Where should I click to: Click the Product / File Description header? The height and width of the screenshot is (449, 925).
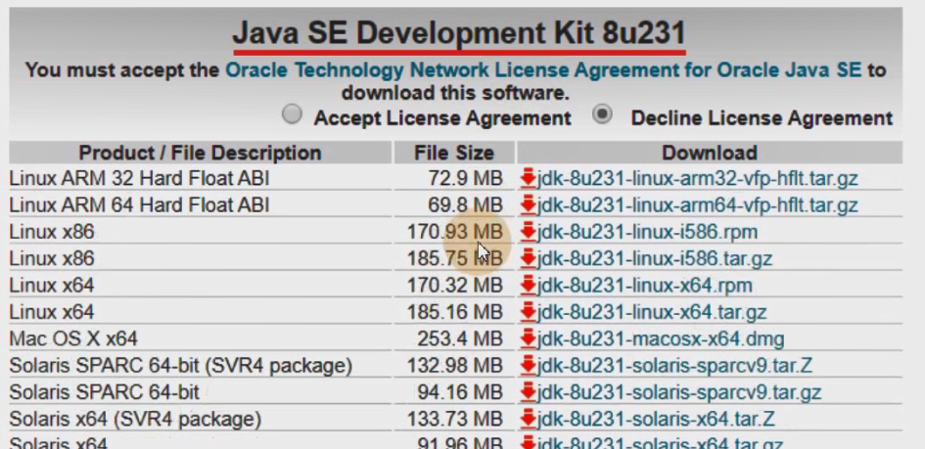click(x=200, y=153)
